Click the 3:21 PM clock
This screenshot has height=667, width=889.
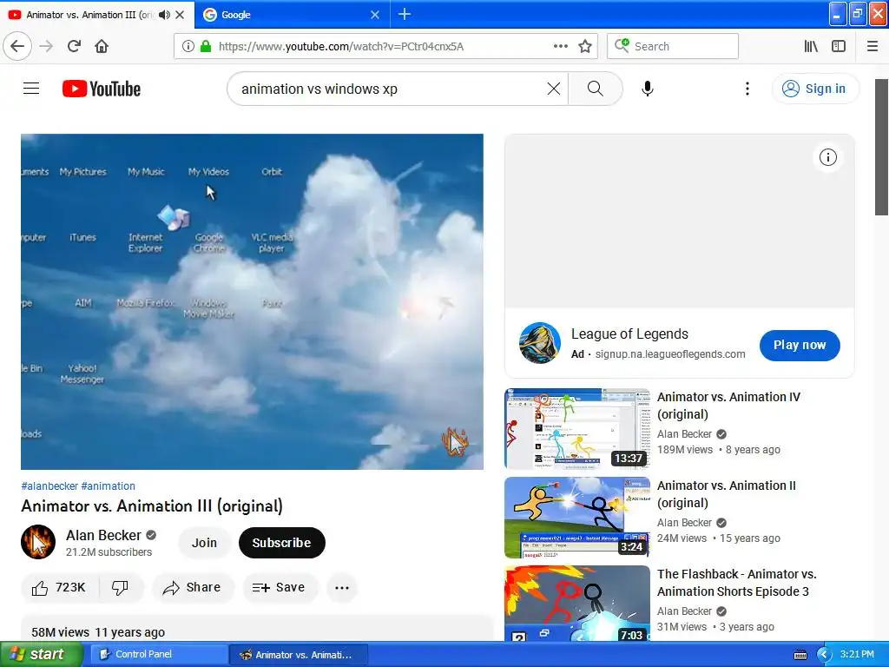pyautogui.click(x=857, y=655)
